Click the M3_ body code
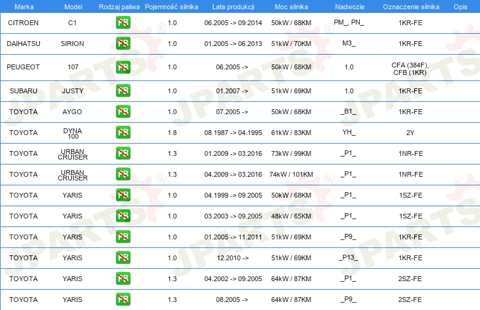The image size is (480, 310). click(349, 43)
